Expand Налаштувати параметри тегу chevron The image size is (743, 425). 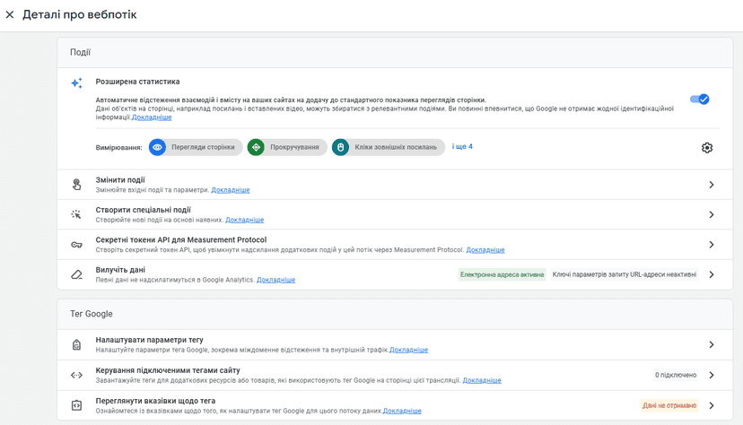point(712,344)
